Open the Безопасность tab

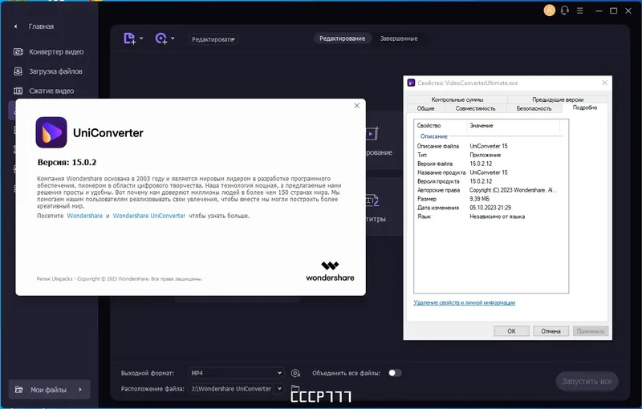(x=534, y=108)
